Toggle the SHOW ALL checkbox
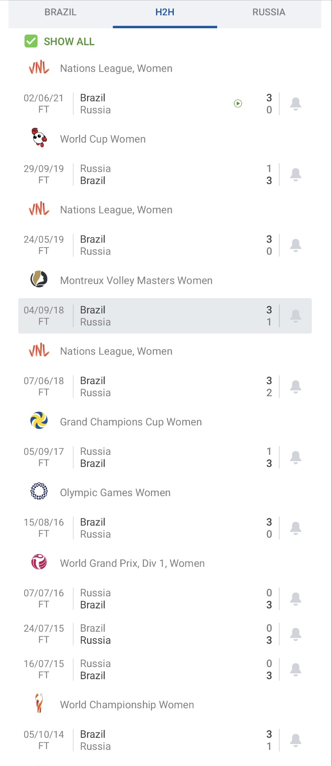The image size is (332, 766). [x=31, y=42]
